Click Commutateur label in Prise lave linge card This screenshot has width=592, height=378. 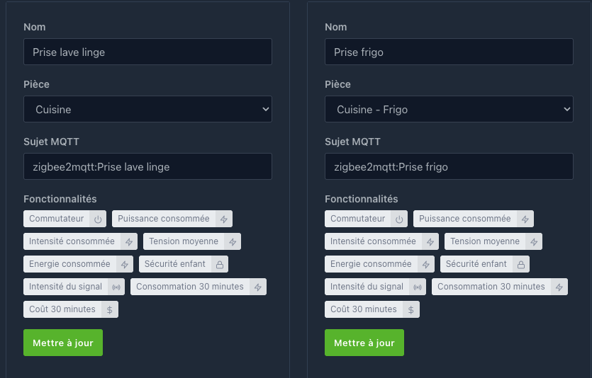pyautogui.click(x=56, y=219)
